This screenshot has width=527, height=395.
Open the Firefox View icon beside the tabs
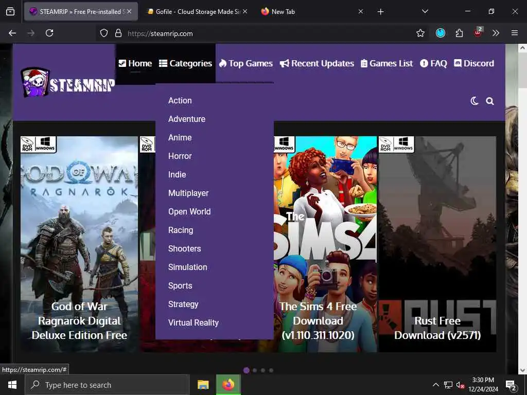click(10, 11)
